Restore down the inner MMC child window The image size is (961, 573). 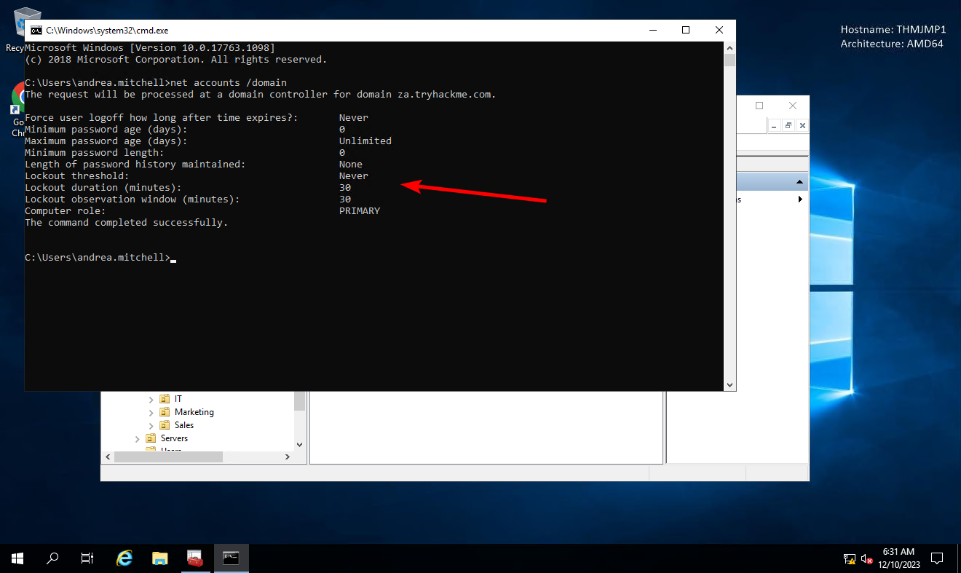click(x=788, y=125)
